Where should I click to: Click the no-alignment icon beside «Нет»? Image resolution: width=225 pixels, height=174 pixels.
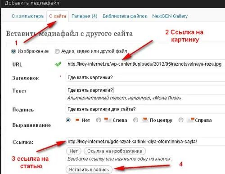coord(77,120)
